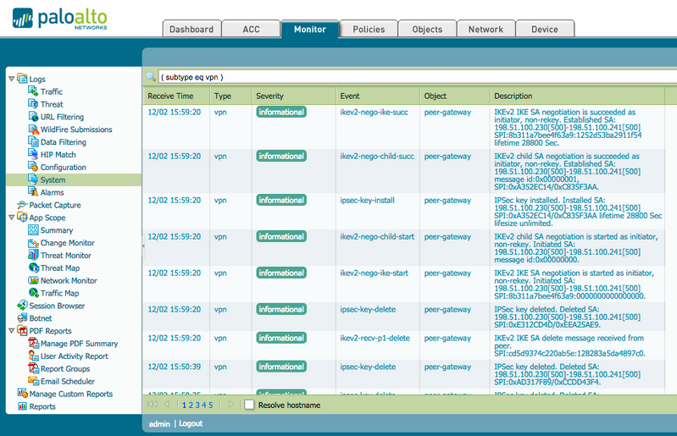This screenshot has width=677, height=436.
Task: Switch to the Network tab
Action: pyautogui.click(x=486, y=29)
